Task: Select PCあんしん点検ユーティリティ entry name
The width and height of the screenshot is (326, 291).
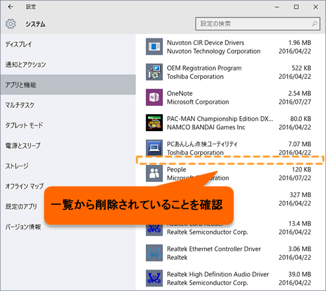Action: [x=202, y=144]
